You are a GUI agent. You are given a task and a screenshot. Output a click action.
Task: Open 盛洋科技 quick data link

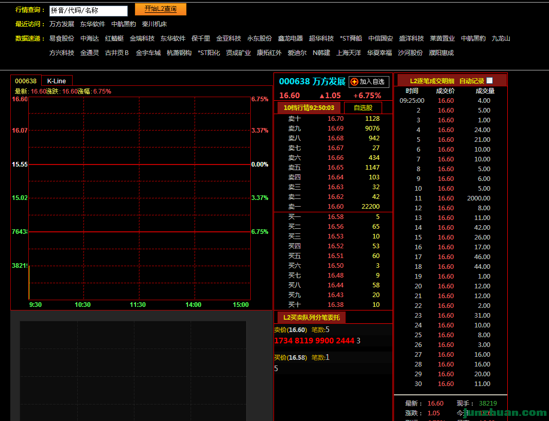point(411,39)
